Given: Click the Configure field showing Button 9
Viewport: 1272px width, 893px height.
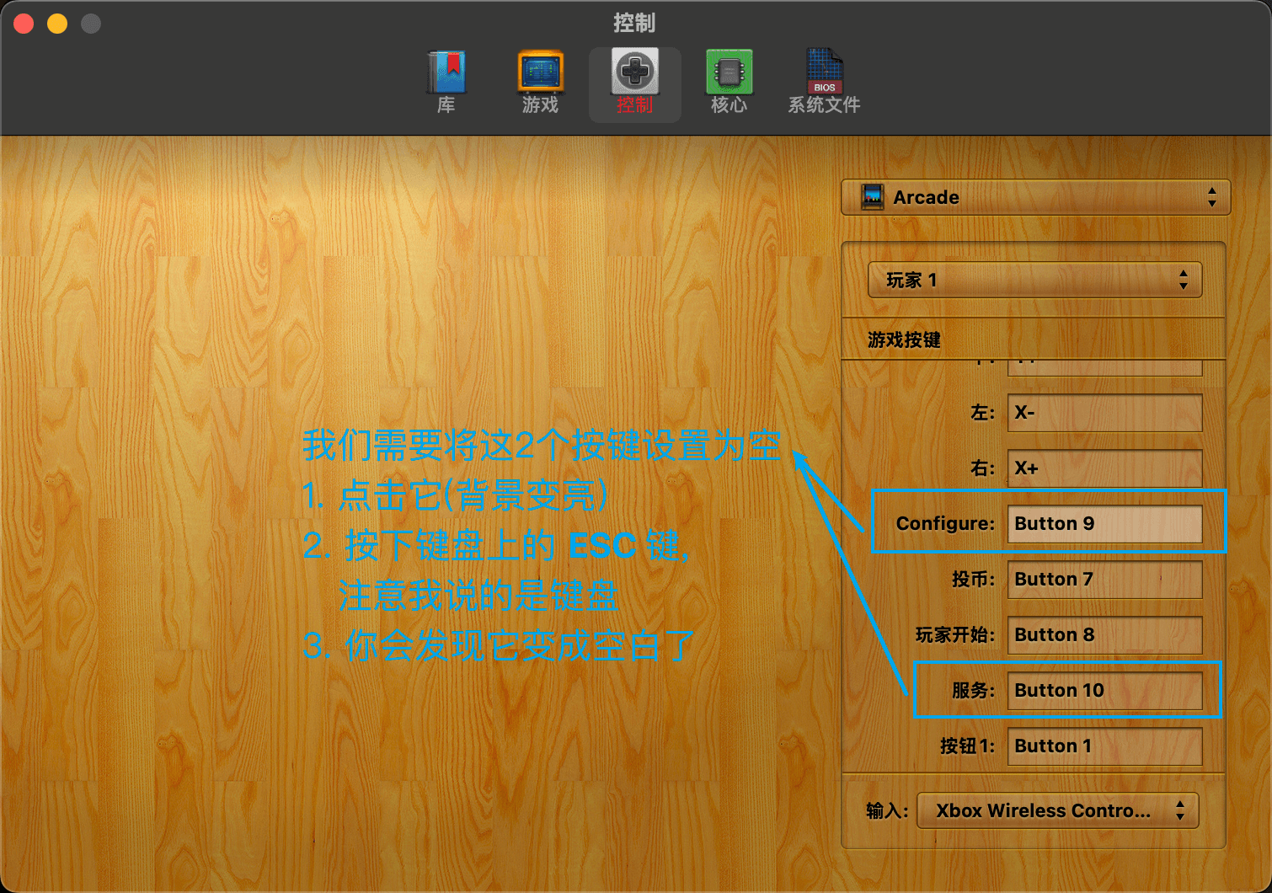Looking at the screenshot, I should (x=1104, y=524).
